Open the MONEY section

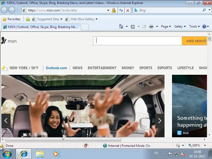tap(128, 68)
